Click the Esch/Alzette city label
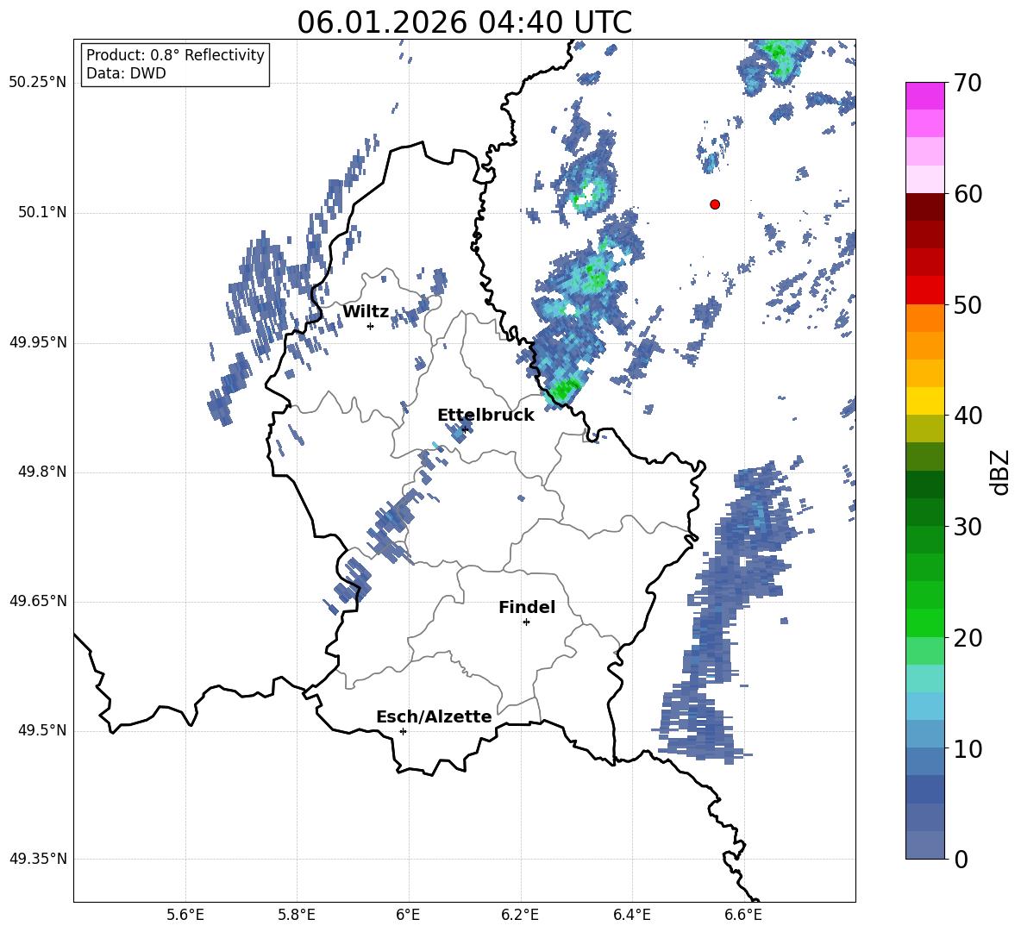 434,716
